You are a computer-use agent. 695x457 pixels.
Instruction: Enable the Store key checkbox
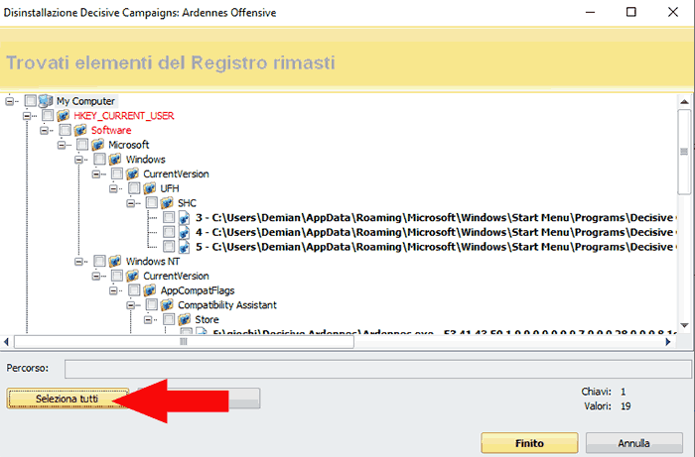pyautogui.click(x=170, y=320)
